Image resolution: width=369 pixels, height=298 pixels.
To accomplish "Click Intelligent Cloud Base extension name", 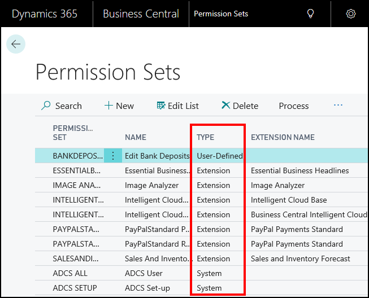I will coord(289,200).
